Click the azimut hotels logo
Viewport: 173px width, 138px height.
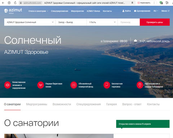[x=13, y=11]
